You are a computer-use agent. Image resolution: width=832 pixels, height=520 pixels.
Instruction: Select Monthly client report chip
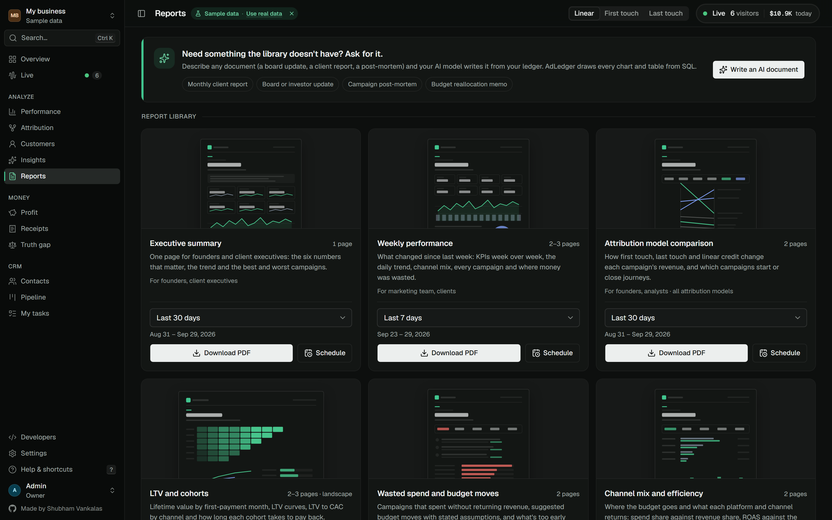[x=217, y=84]
